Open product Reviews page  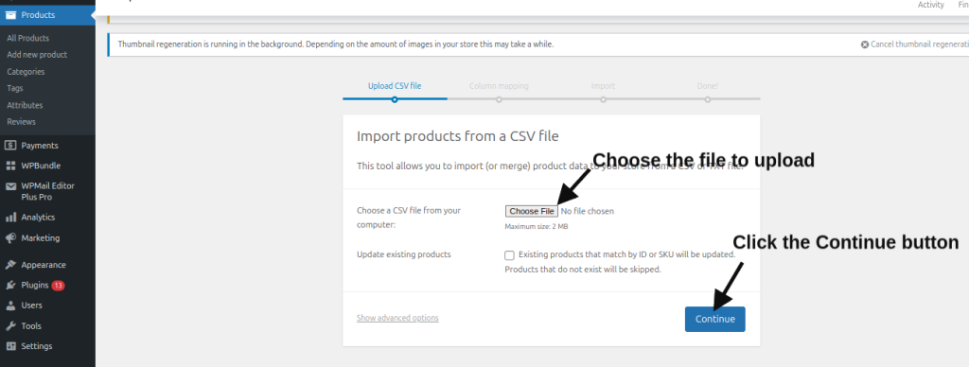coord(21,122)
